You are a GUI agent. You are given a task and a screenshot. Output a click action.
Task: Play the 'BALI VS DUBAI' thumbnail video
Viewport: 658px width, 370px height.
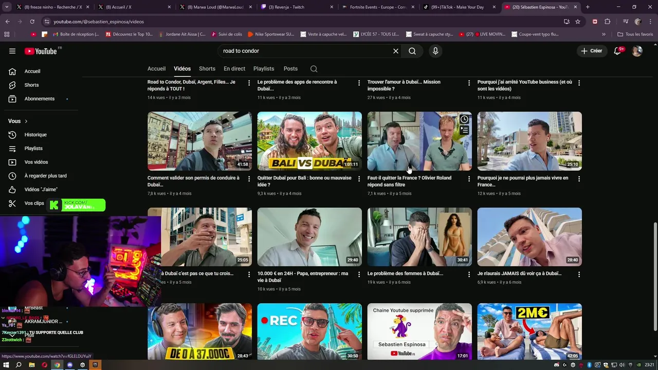(309, 141)
